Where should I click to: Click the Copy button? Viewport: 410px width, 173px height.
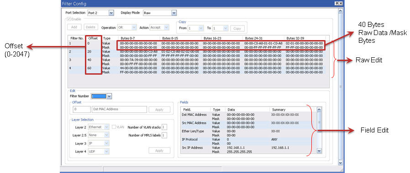tap(237, 28)
